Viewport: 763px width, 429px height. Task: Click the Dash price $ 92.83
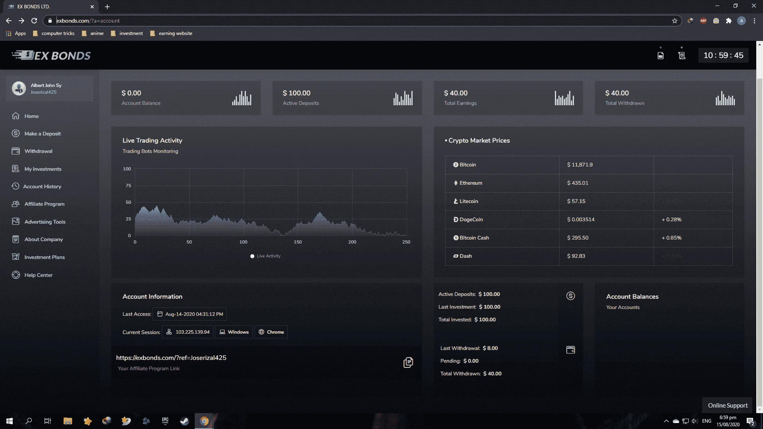click(576, 256)
